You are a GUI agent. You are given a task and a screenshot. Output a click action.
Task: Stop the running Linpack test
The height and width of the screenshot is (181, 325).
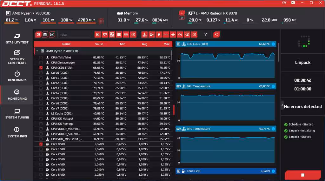pos(303,175)
